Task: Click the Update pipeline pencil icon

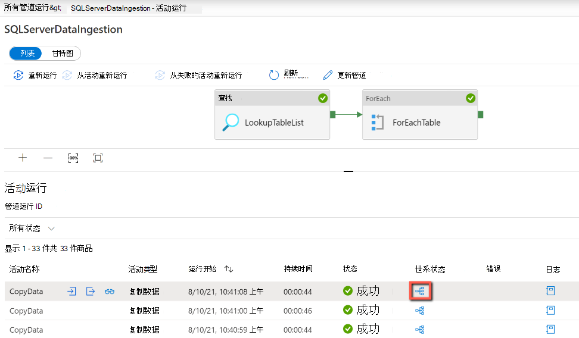Action: coord(328,75)
